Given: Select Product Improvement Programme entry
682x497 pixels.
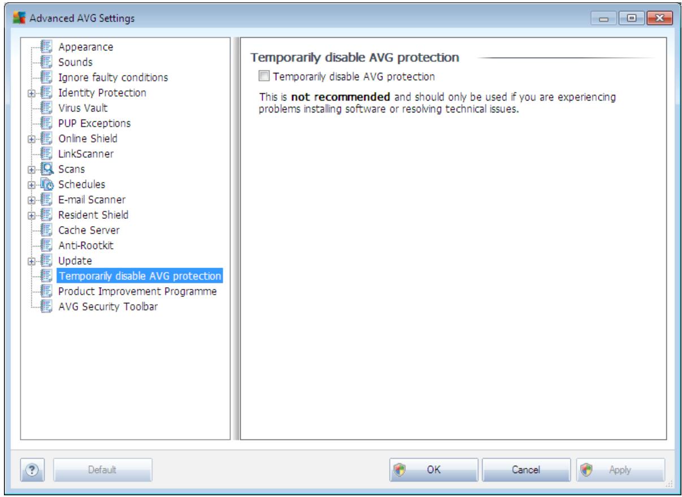Looking at the screenshot, I should 138,291.
